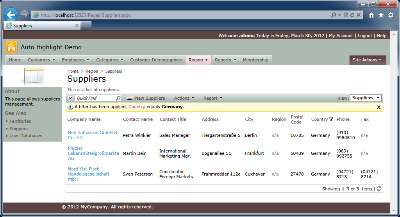Click the Country column filter funnel icon
Image resolution: width=400 pixels, height=217 pixels.
coord(331,119)
